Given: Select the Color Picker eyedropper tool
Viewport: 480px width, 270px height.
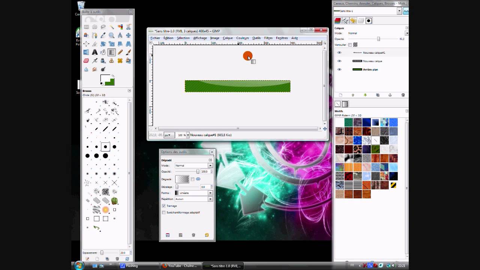Looking at the screenshot, I should coord(103,35).
